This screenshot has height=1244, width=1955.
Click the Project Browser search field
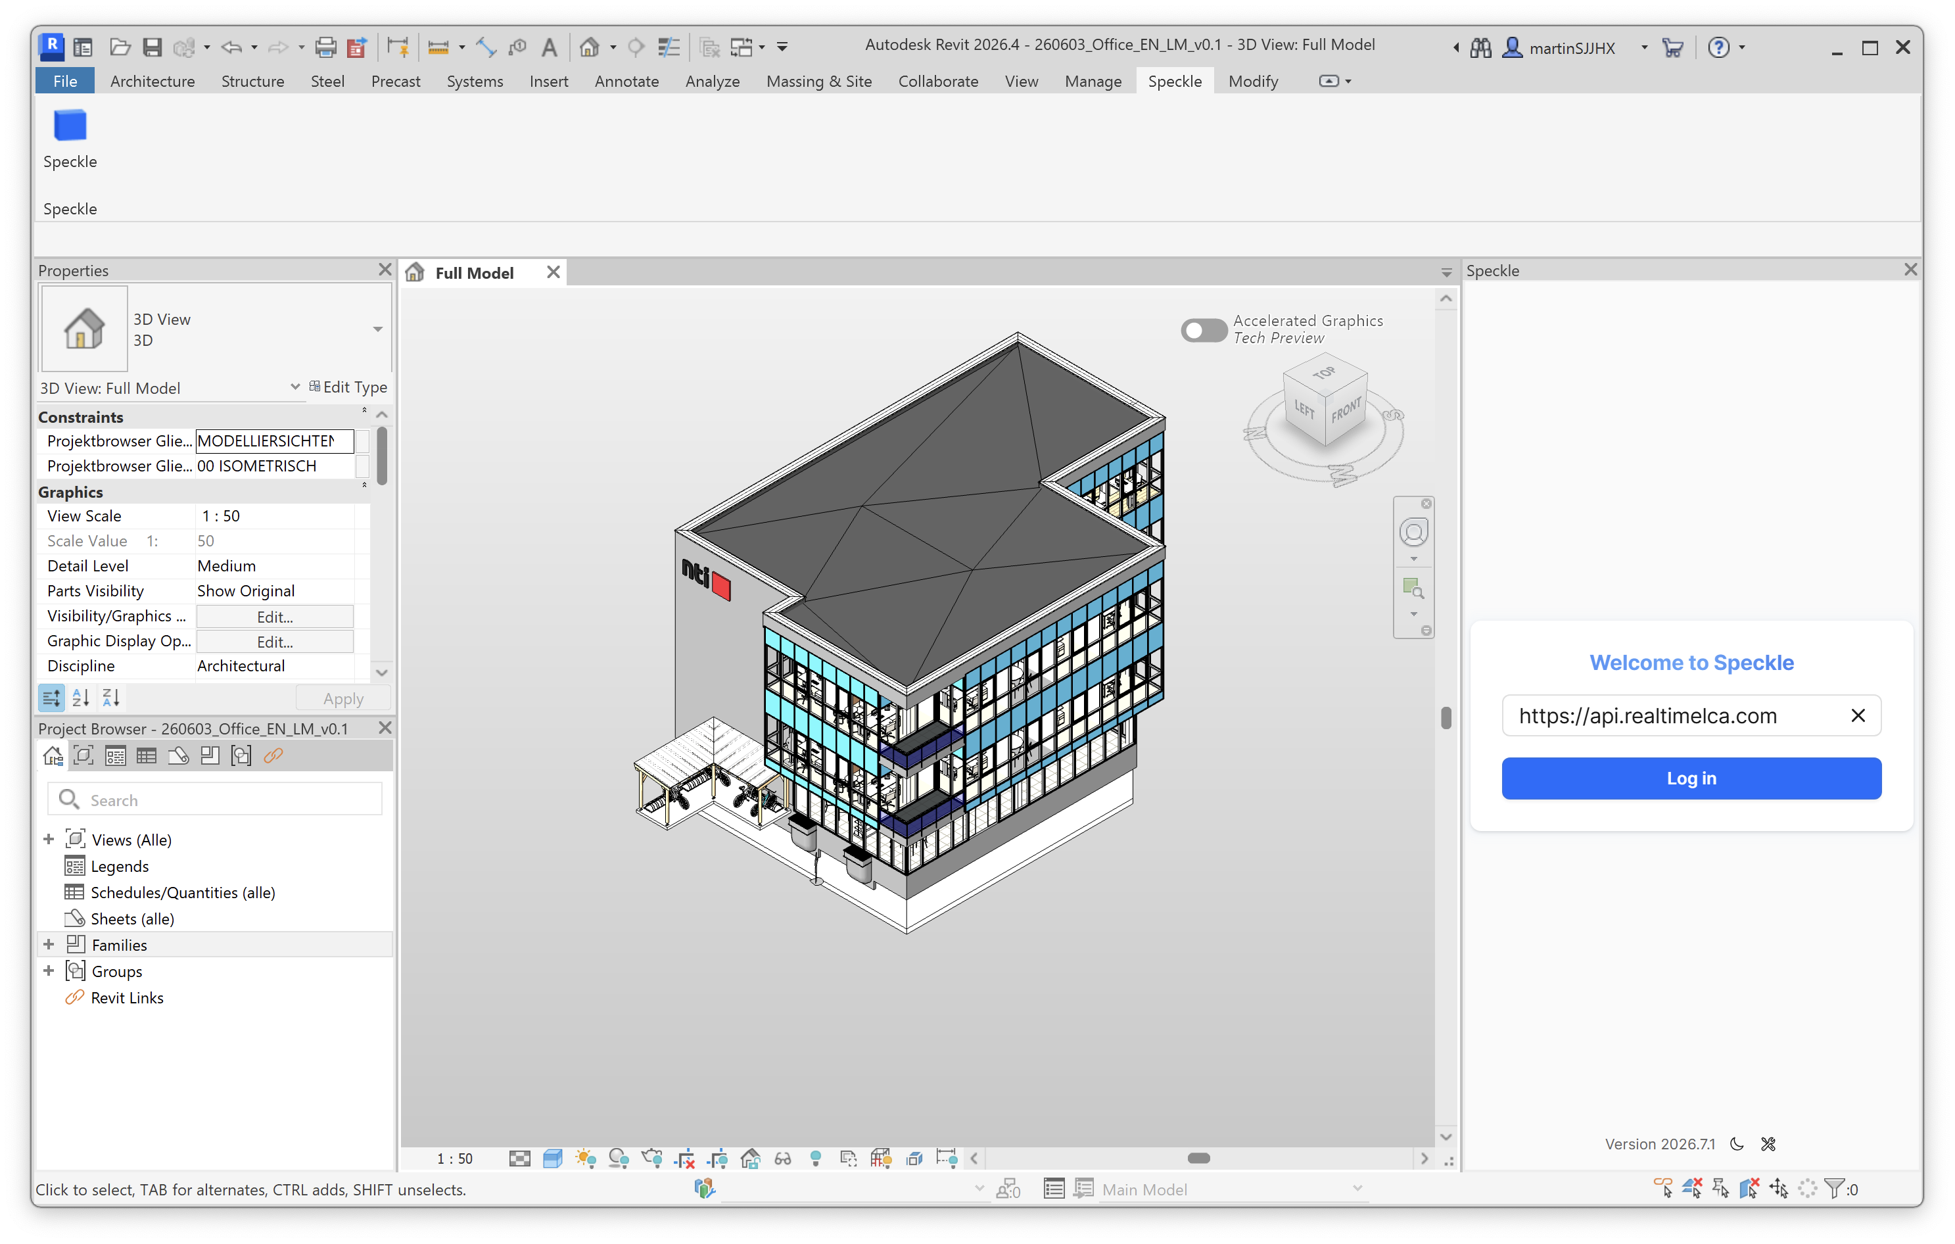[215, 800]
